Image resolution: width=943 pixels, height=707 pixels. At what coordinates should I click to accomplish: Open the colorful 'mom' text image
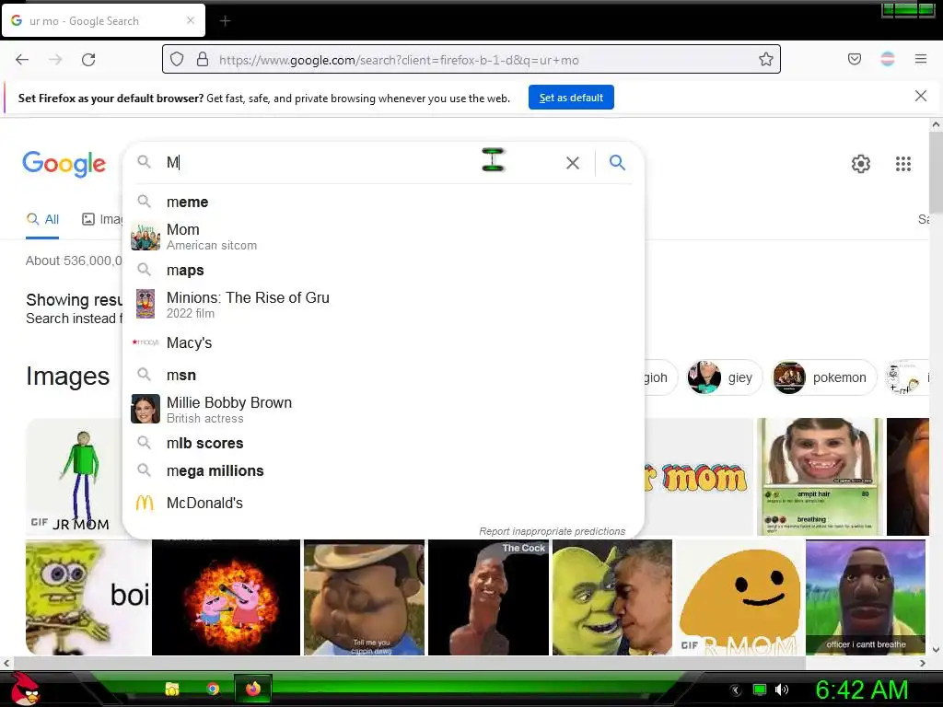coord(699,476)
